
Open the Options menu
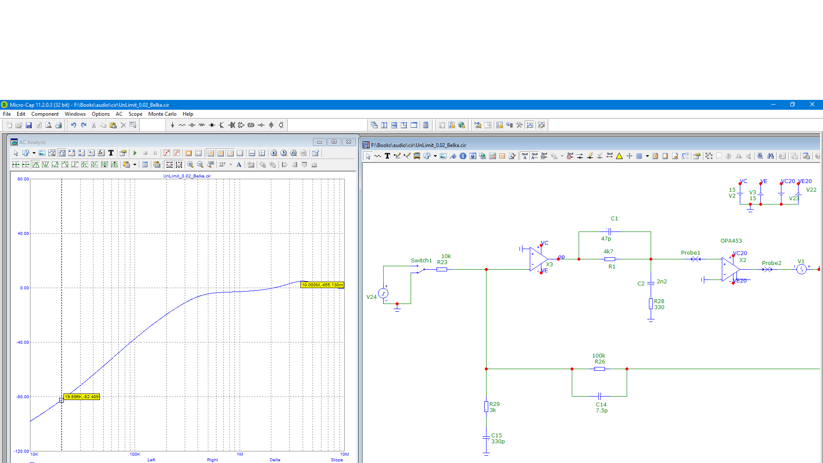pyautogui.click(x=101, y=114)
